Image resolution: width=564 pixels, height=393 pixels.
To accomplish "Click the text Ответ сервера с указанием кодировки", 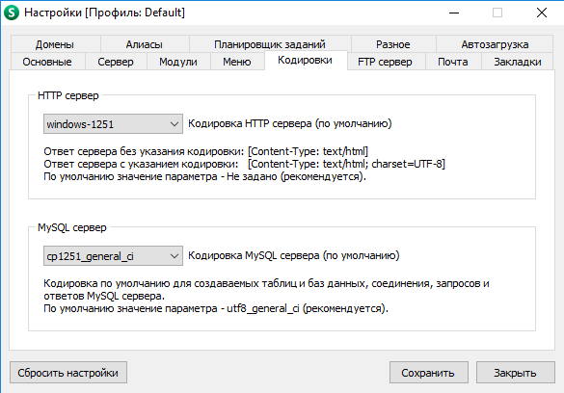I will [x=141, y=164].
